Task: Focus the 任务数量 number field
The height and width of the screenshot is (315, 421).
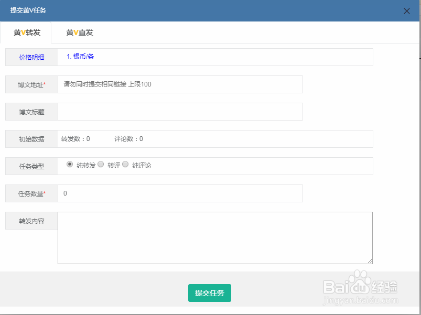Action: tap(180, 193)
